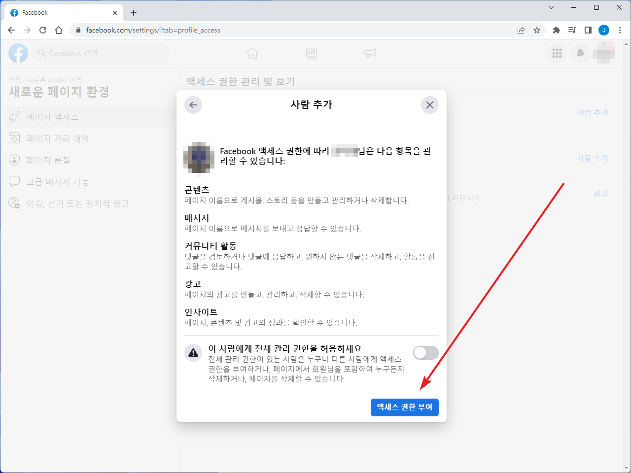This screenshot has height=473, width=631.
Task: Open the notifications bell
Action: tap(581, 53)
